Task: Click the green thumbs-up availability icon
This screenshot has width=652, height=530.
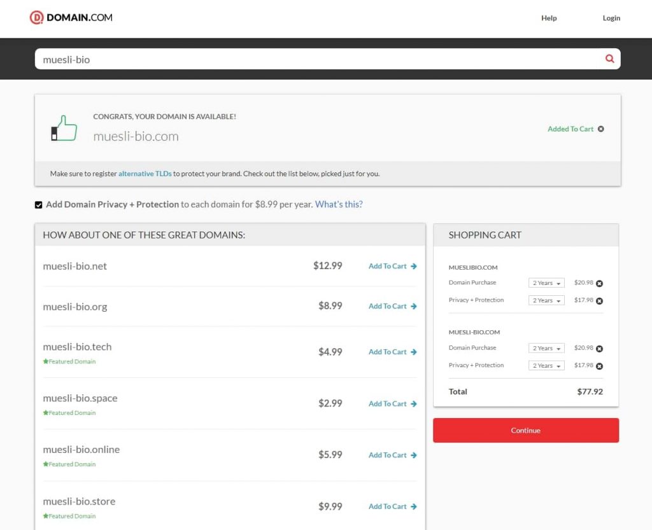Action: (64, 129)
